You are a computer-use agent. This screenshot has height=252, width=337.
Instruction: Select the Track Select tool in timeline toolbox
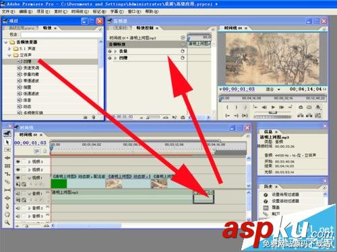[x=7, y=150]
